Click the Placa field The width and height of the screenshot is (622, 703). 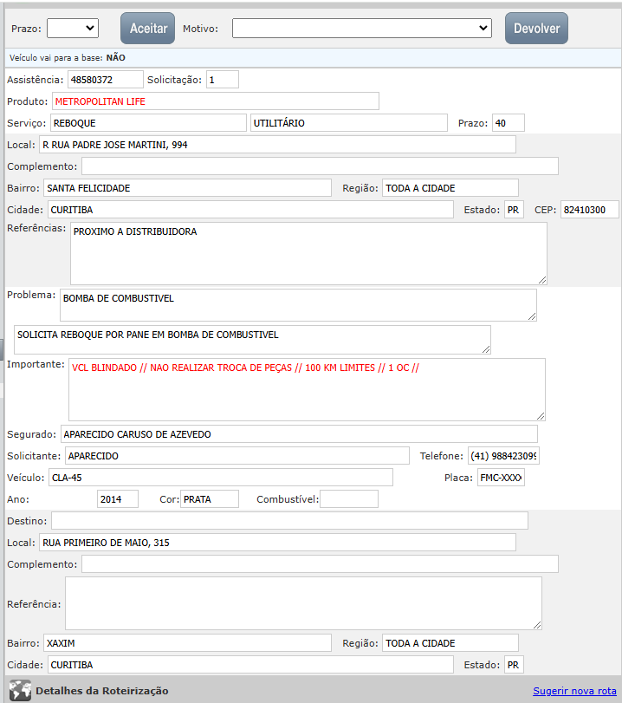tap(501, 478)
